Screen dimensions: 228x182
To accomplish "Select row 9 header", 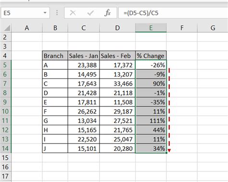I will point(5,102).
